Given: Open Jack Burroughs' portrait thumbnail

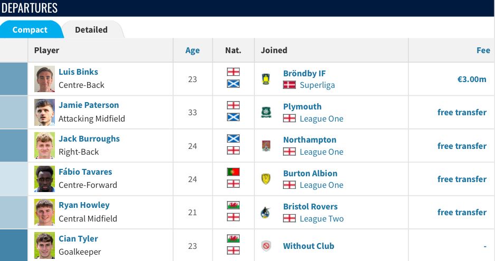Looking at the screenshot, I should (x=44, y=145).
